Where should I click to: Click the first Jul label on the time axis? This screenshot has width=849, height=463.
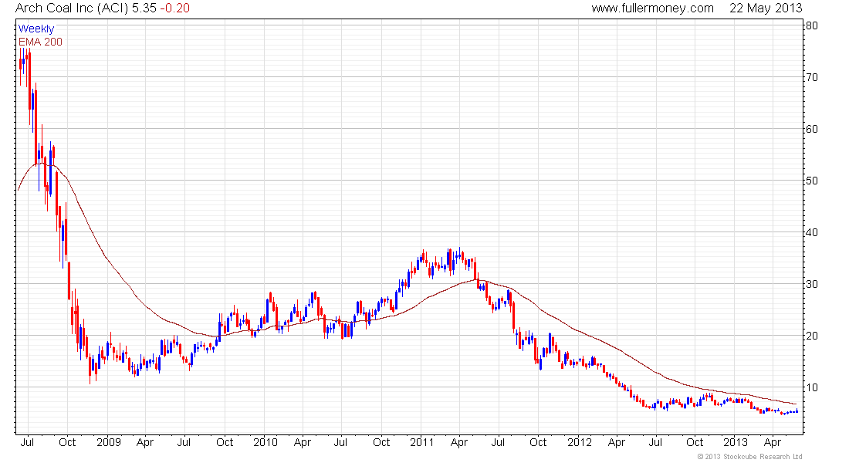point(27,442)
